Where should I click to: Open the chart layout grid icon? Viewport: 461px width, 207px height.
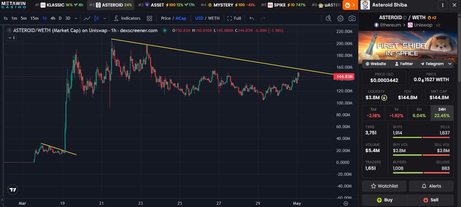(x=149, y=18)
